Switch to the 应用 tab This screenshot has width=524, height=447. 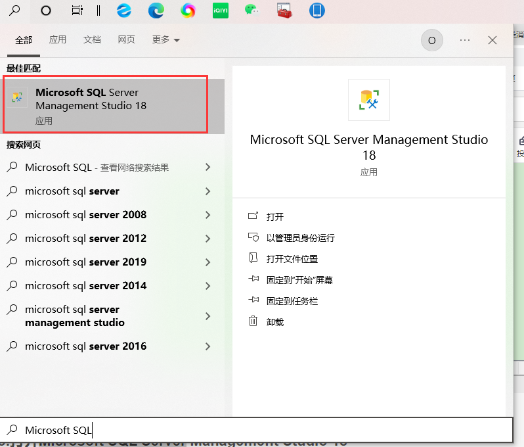point(58,39)
